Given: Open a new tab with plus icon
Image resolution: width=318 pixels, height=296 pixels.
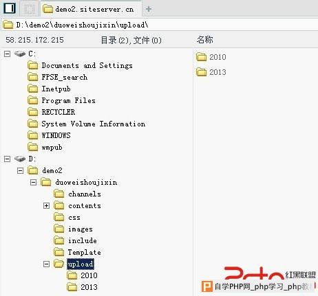Looking at the screenshot, I should click(149, 9).
